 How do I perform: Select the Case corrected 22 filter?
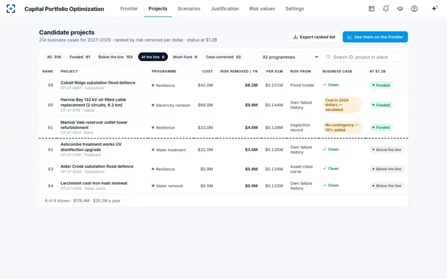[223, 57]
